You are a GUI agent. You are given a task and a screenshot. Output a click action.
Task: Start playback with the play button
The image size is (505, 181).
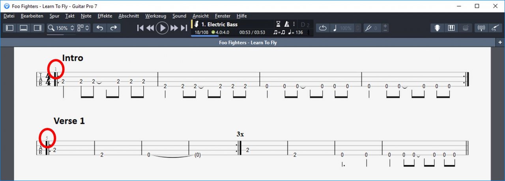click(162, 28)
